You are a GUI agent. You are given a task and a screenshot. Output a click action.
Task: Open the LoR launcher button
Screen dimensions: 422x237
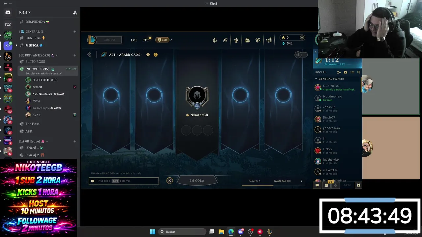(163, 40)
